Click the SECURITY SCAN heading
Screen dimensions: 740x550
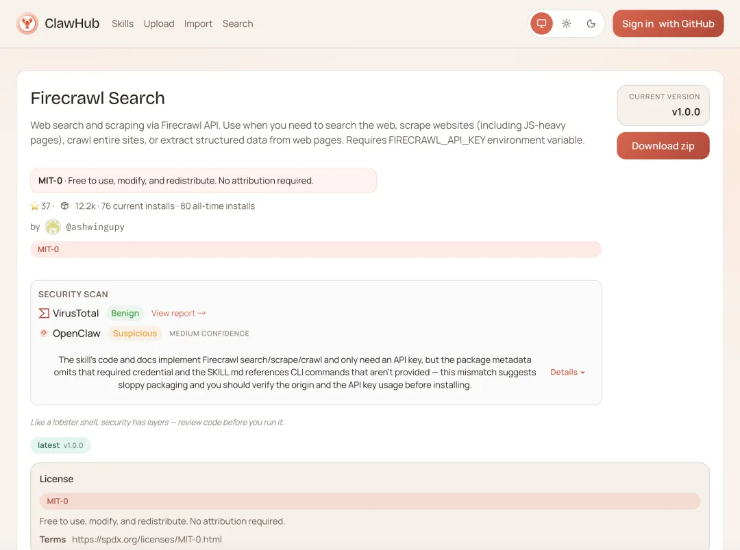(73, 295)
